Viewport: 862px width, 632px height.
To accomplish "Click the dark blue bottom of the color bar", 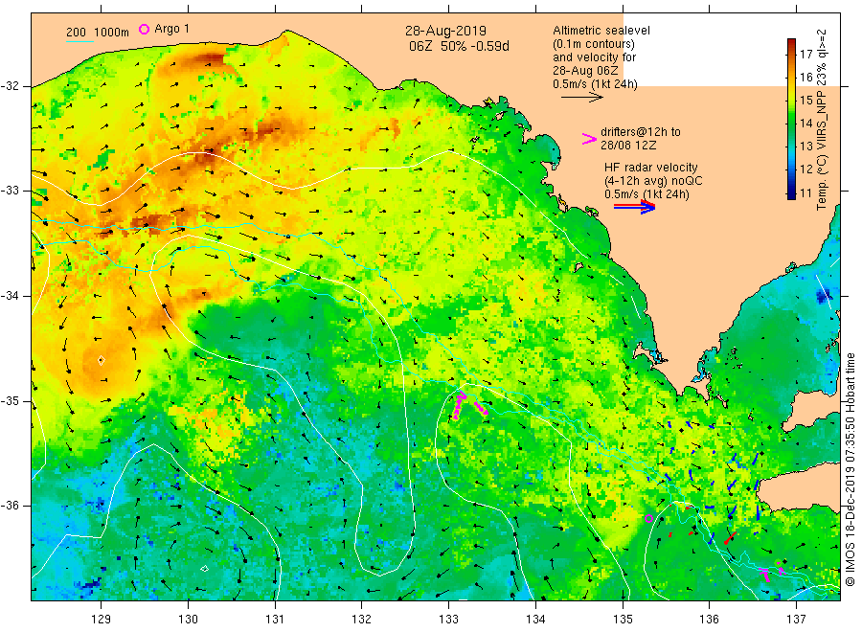I will point(791,193).
